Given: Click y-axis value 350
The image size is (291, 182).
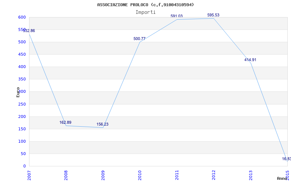Looking at the screenshot, I should [x=22, y=79].
